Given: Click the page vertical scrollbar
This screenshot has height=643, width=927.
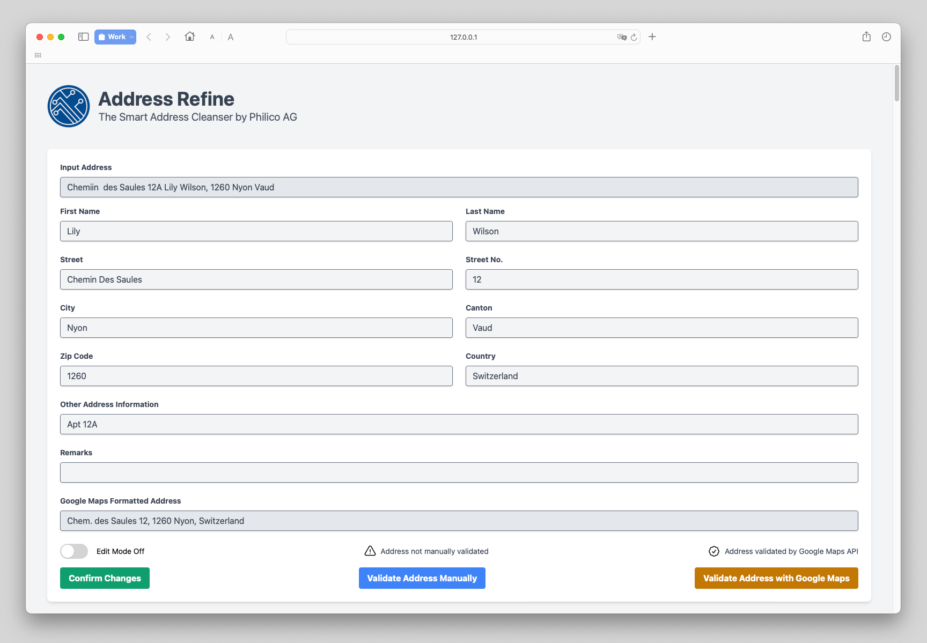Looking at the screenshot, I should 896,84.
